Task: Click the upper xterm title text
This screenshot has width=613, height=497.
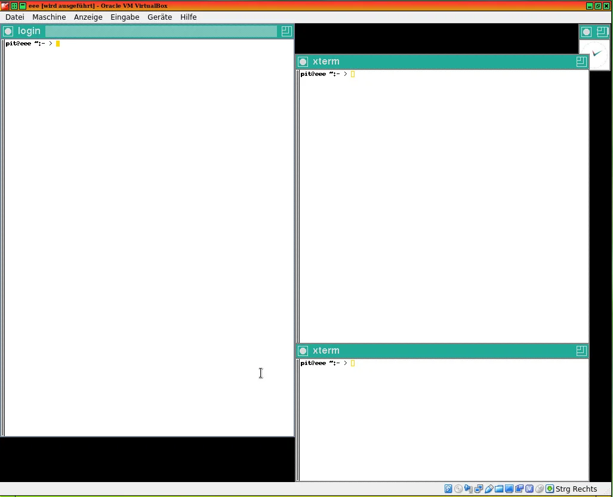Action: tap(326, 62)
